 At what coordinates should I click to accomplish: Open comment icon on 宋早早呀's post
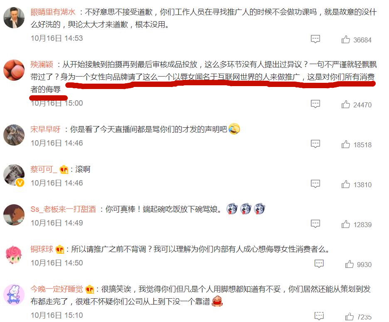[x=315, y=144]
